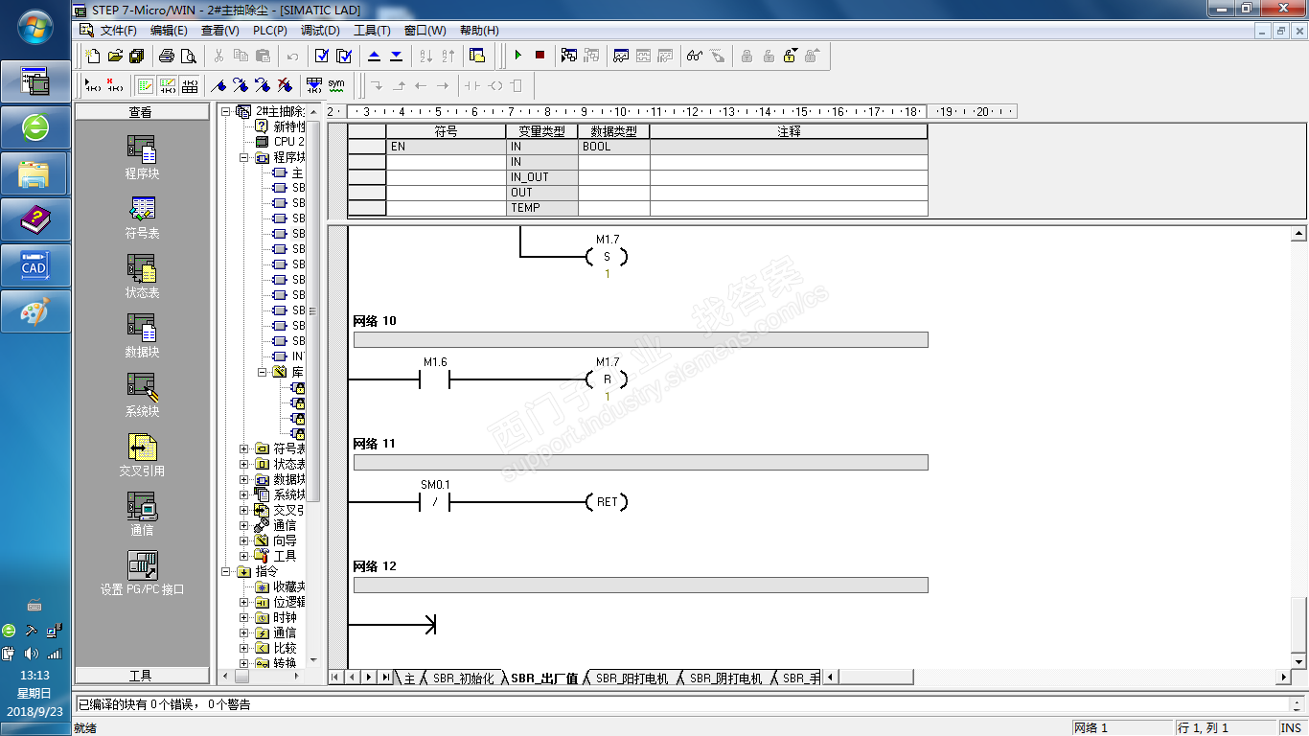Click the 工具 button below the navigation bar
The image size is (1309, 736).
coord(141,676)
